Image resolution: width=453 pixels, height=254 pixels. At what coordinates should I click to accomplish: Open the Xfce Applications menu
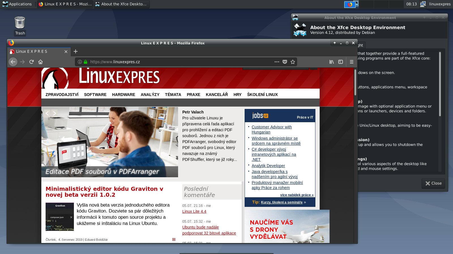[17, 4]
